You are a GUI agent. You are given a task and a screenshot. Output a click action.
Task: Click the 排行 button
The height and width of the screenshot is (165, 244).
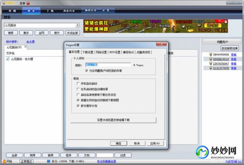click(x=57, y=33)
